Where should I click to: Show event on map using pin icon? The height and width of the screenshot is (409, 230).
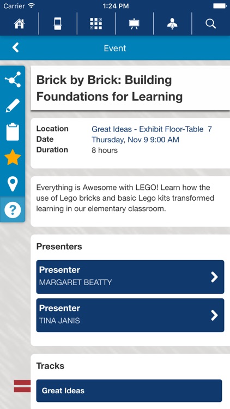[13, 184]
